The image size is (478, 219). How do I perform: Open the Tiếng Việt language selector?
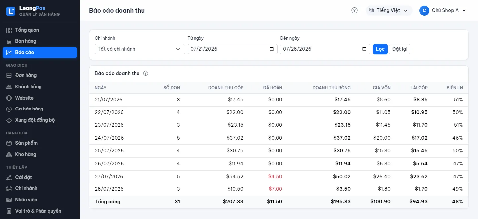click(x=389, y=10)
